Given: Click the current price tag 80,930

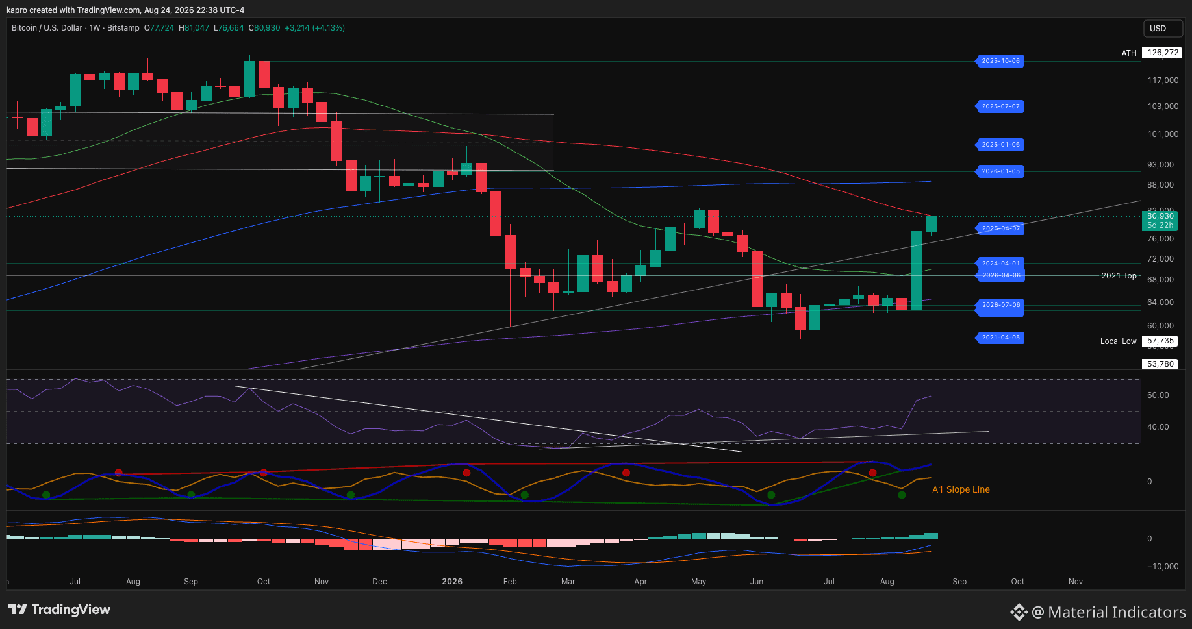Looking at the screenshot, I should click(1160, 216).
